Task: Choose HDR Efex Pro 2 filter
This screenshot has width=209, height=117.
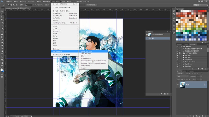Action: point(93,58)
